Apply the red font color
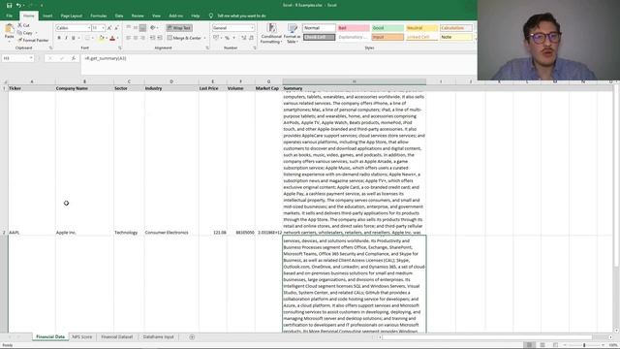620x349 pixels. click(112, 38)
